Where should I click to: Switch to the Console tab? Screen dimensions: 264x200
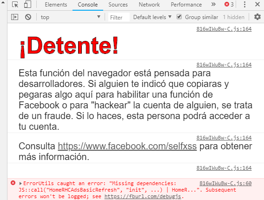[x=88, y=5]
